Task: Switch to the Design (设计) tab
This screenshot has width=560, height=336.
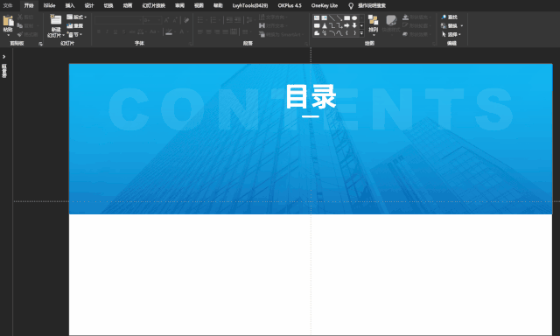Action: 89,6
